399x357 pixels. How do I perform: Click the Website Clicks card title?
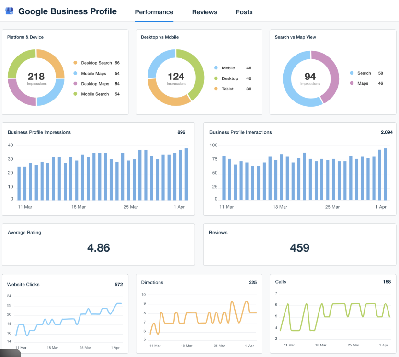tap(23, 284)
